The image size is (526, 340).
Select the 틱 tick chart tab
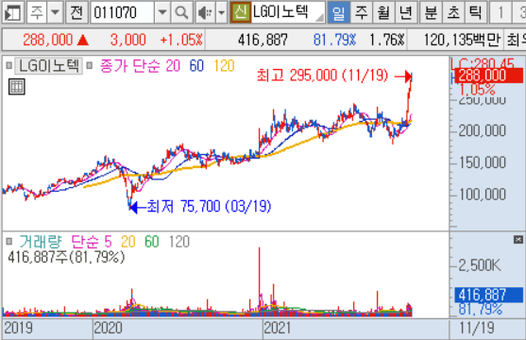pyautogui.click(x=475, y=13)
